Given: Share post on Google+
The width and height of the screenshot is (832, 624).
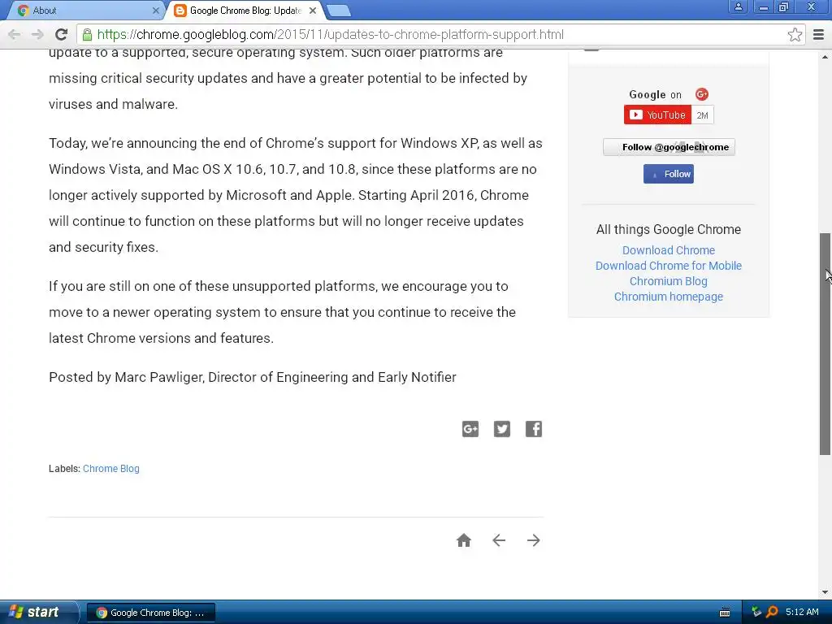Looking at the screenshot, I should click(x=470, y=429).
